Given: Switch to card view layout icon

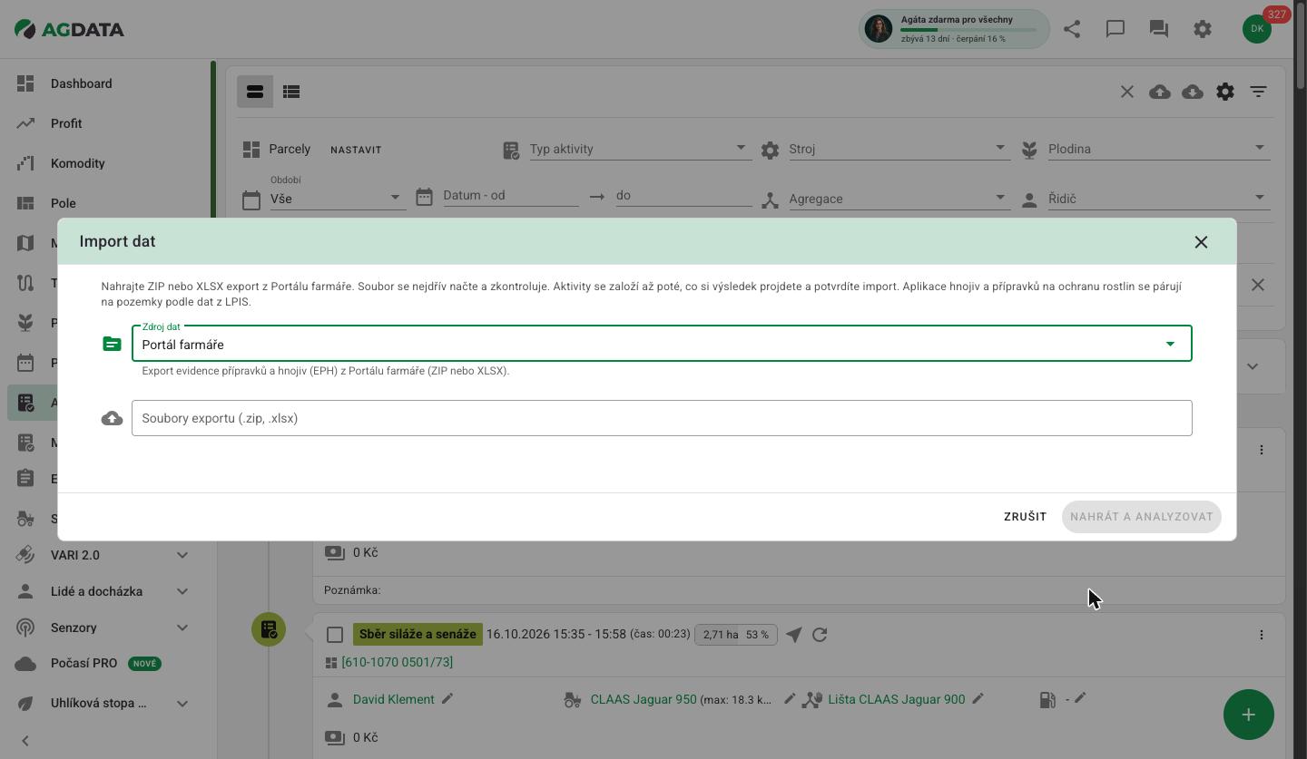Looking at the screenshot, I should [255, 92].
